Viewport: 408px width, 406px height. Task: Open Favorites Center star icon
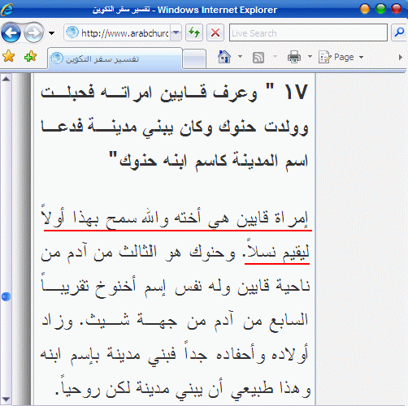[8, 56]
